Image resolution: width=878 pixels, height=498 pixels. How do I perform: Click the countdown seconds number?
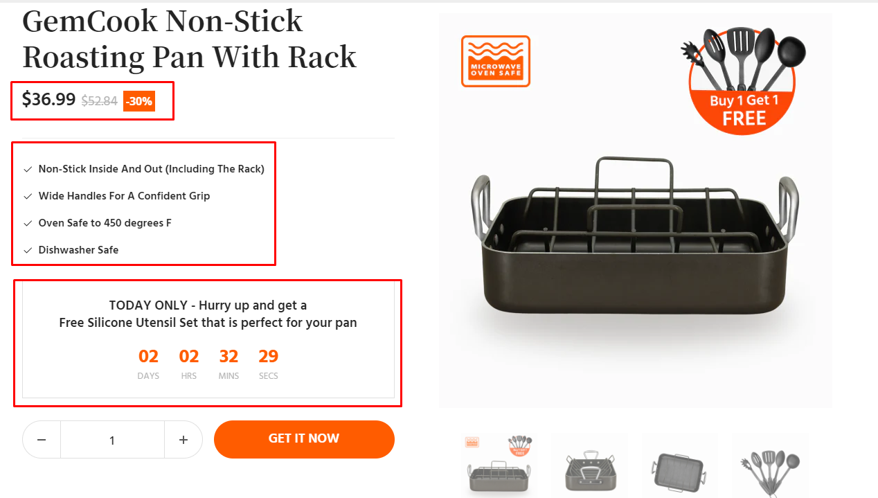click(268, 357)
